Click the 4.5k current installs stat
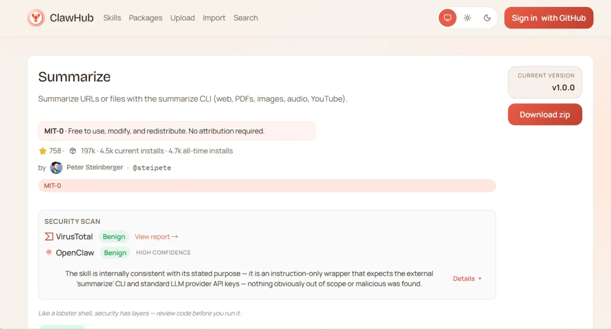 [132, 151]
